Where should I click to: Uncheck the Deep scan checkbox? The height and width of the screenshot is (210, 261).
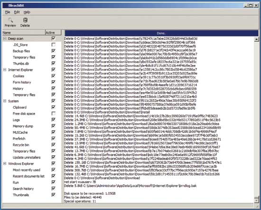pos(54,38)
